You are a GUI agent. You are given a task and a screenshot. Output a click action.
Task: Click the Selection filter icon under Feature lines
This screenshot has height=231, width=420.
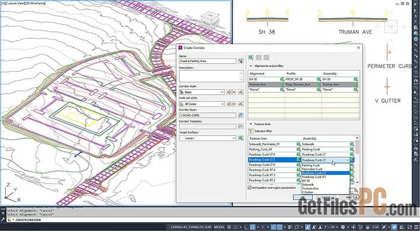(x=251, y=131)
